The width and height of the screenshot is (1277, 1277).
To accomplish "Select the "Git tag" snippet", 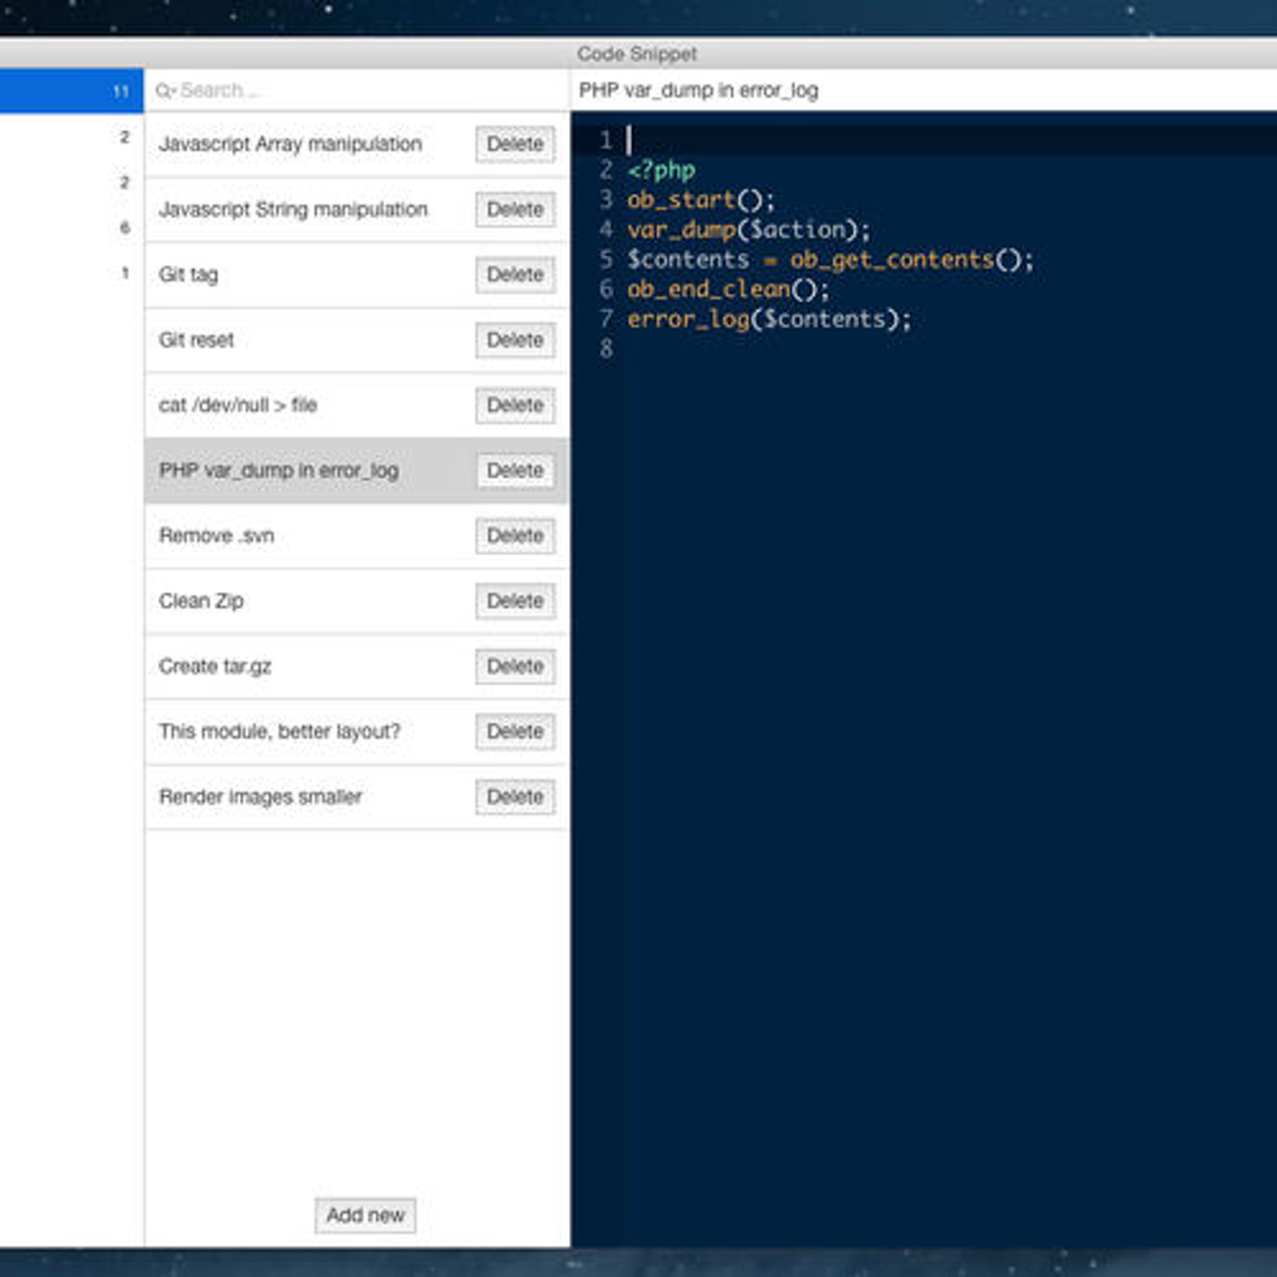I will tap(187, 275).
